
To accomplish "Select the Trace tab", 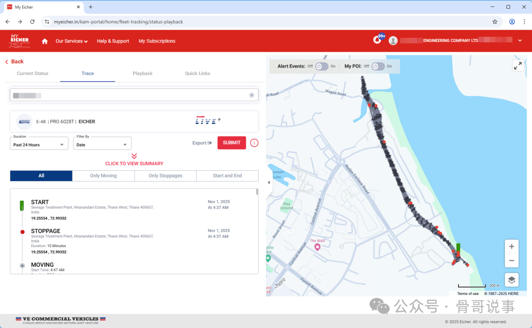I will (x=88, y=73).
